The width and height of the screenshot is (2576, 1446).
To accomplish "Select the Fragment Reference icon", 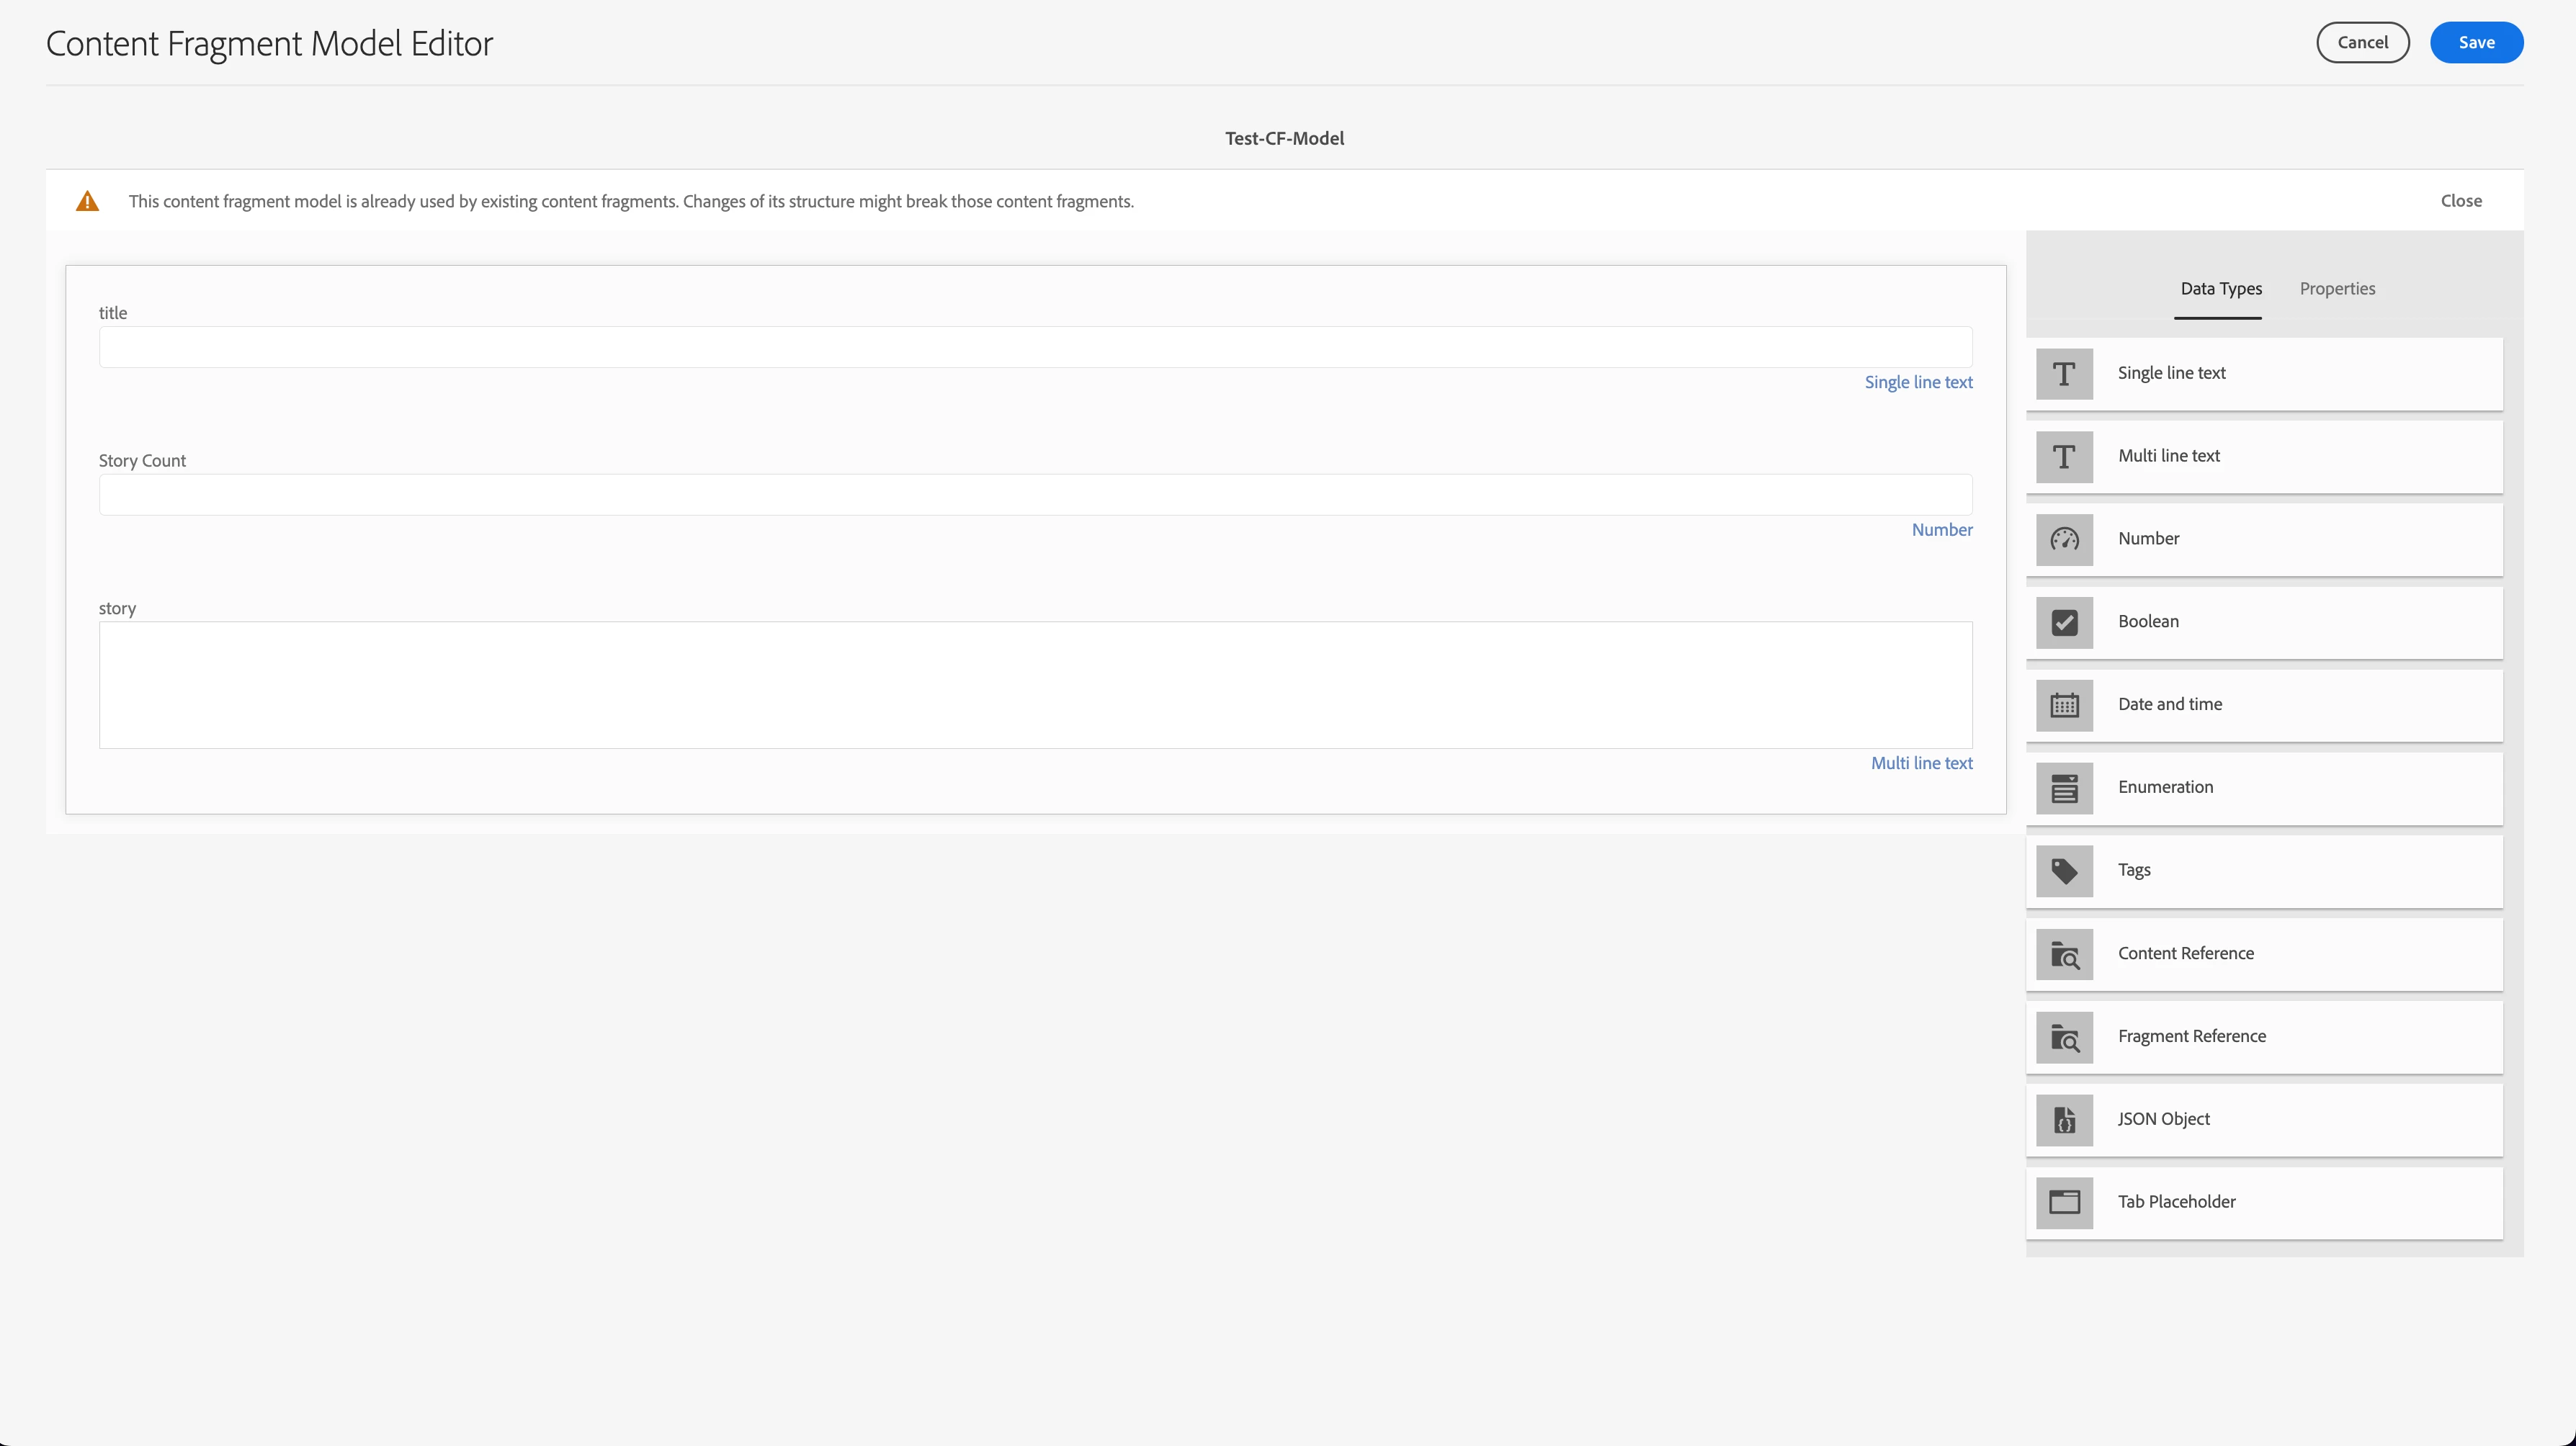I will [2064, 1037].
